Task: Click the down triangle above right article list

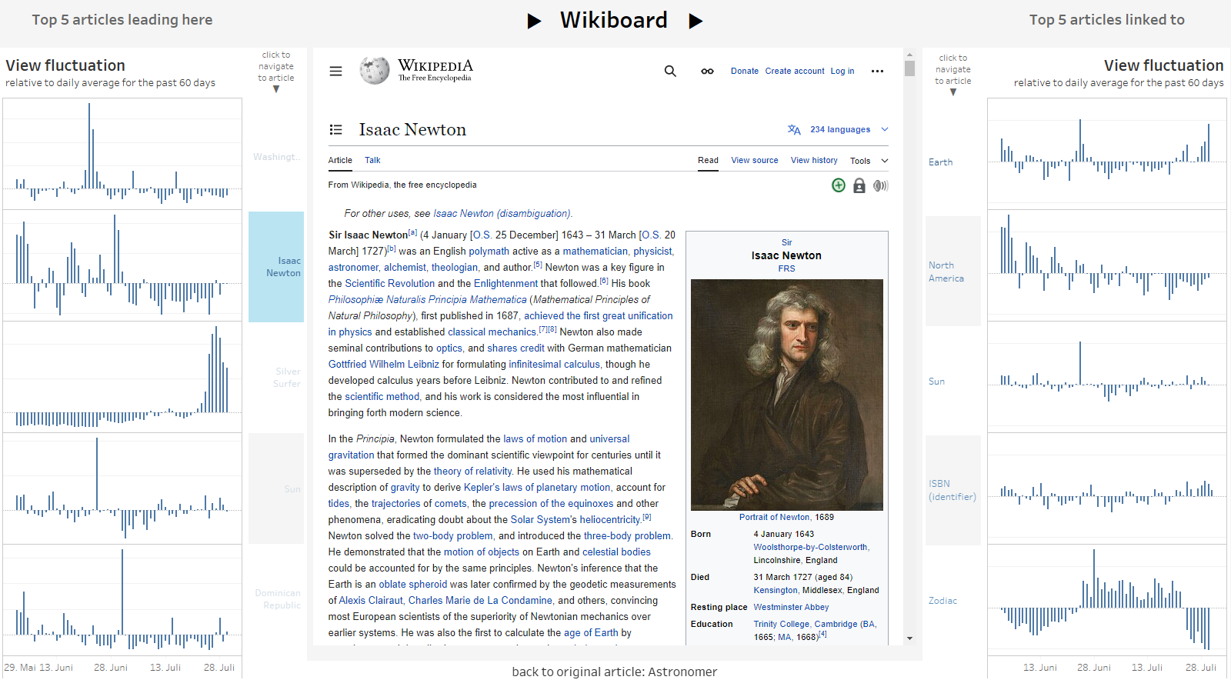Action: (x=953, y=92)
